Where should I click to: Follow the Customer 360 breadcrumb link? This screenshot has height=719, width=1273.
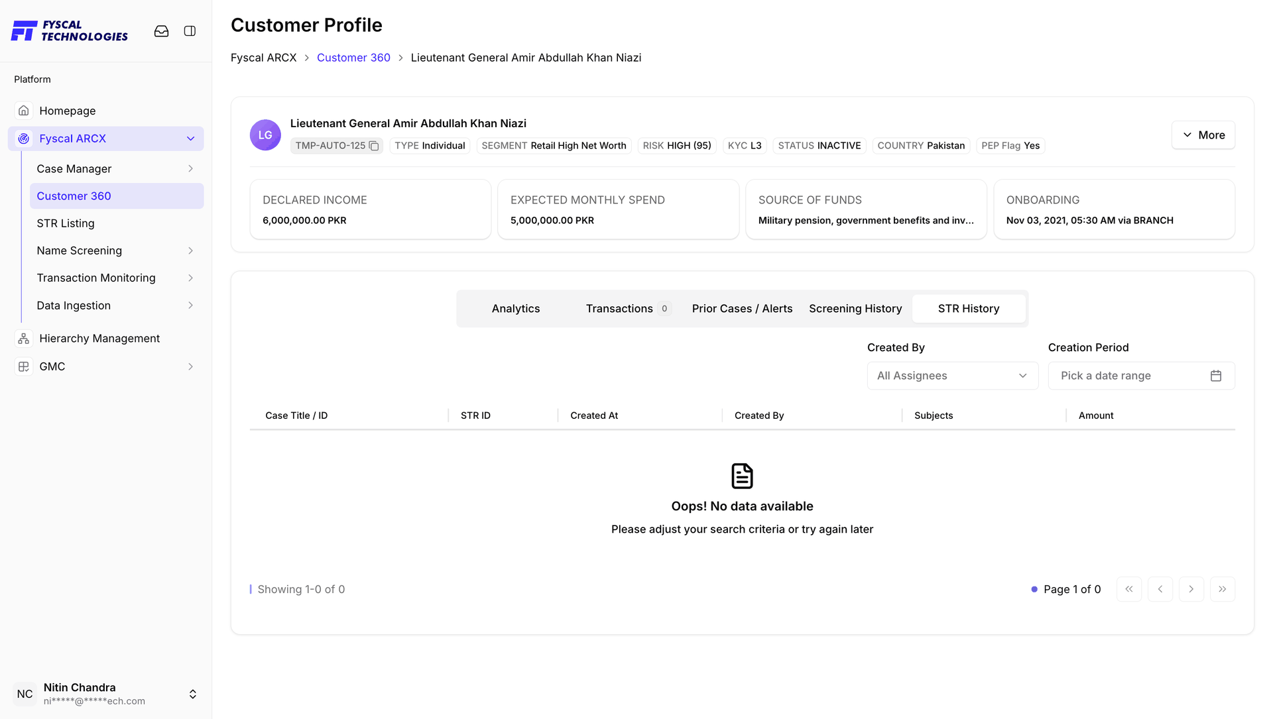[353, 58]
